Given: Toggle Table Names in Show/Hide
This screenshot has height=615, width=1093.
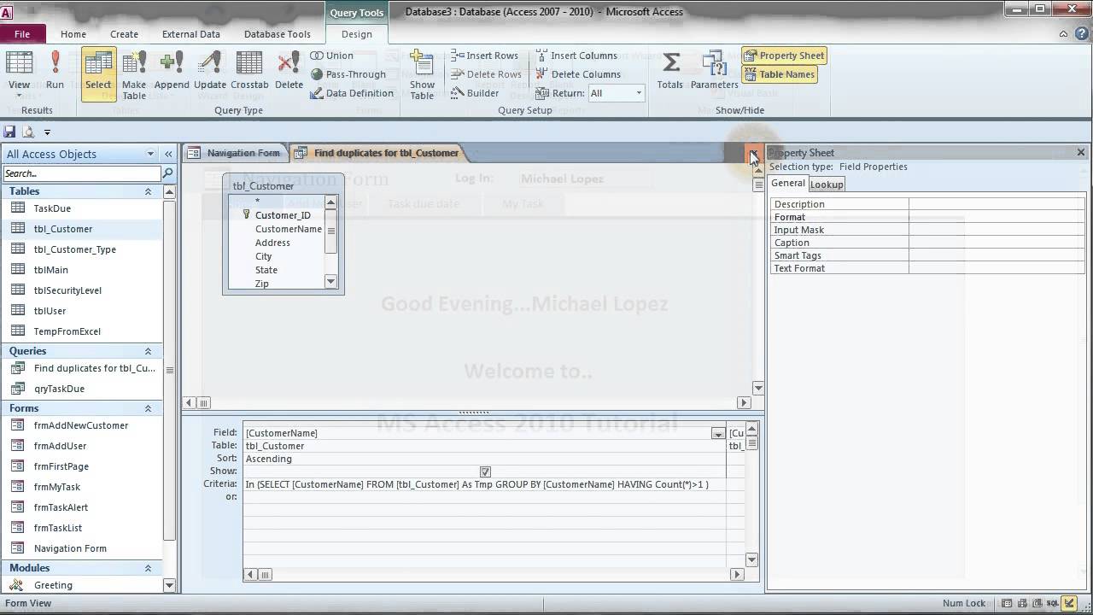Looking at the screenshot, I should (x=780, y=74).
